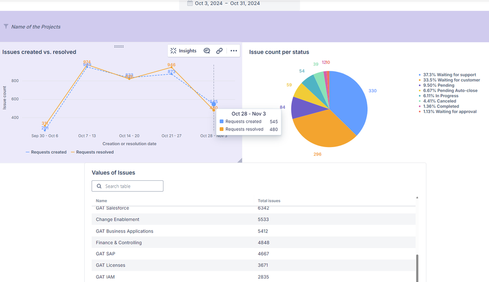This screenshot has height=282, width=489.
Task: Select the Finance & Controlling row
Action: click(x=254, y=242)
